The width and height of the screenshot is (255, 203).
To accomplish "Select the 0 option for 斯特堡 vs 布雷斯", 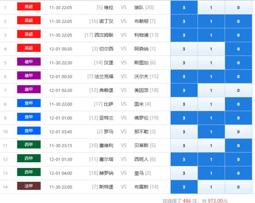I will [238, 187].
